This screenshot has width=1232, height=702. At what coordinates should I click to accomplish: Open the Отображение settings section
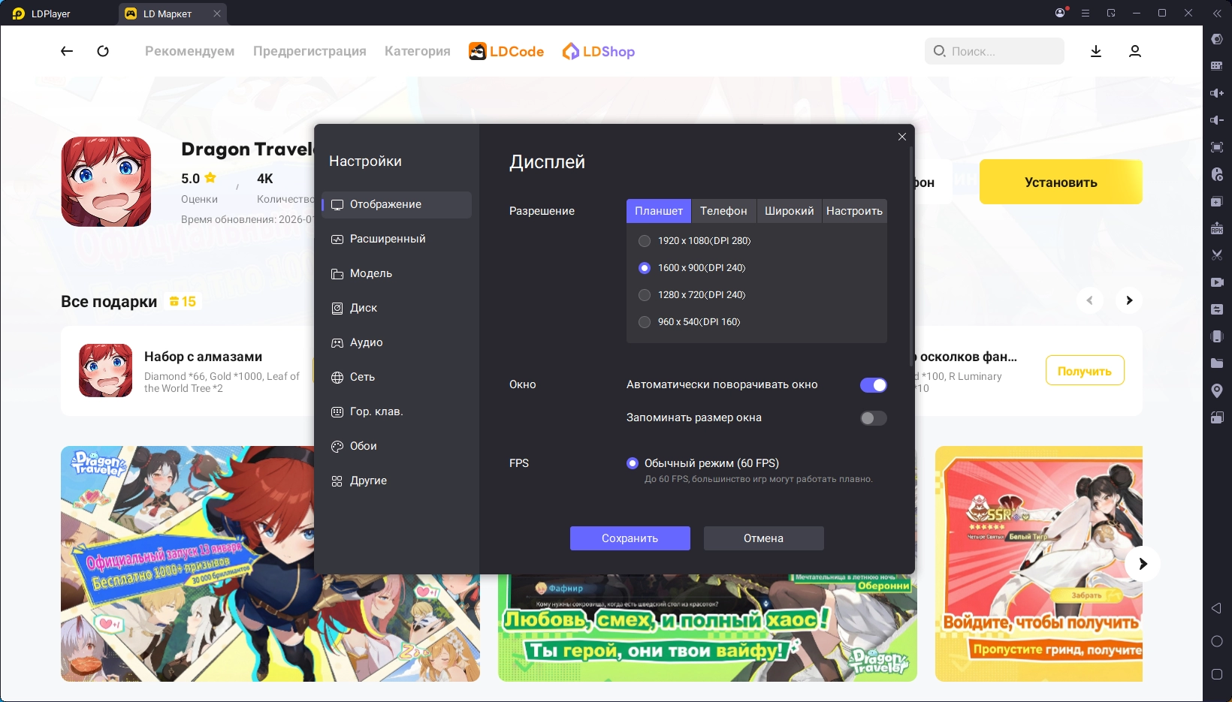pyautogui.click(x=397, y=204)
